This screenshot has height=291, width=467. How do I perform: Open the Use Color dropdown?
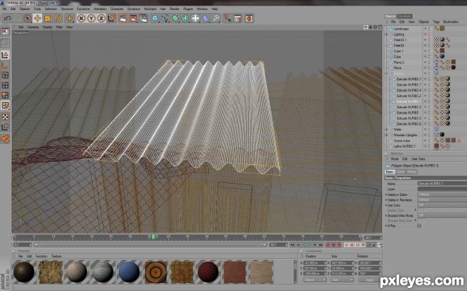point(442,205)
